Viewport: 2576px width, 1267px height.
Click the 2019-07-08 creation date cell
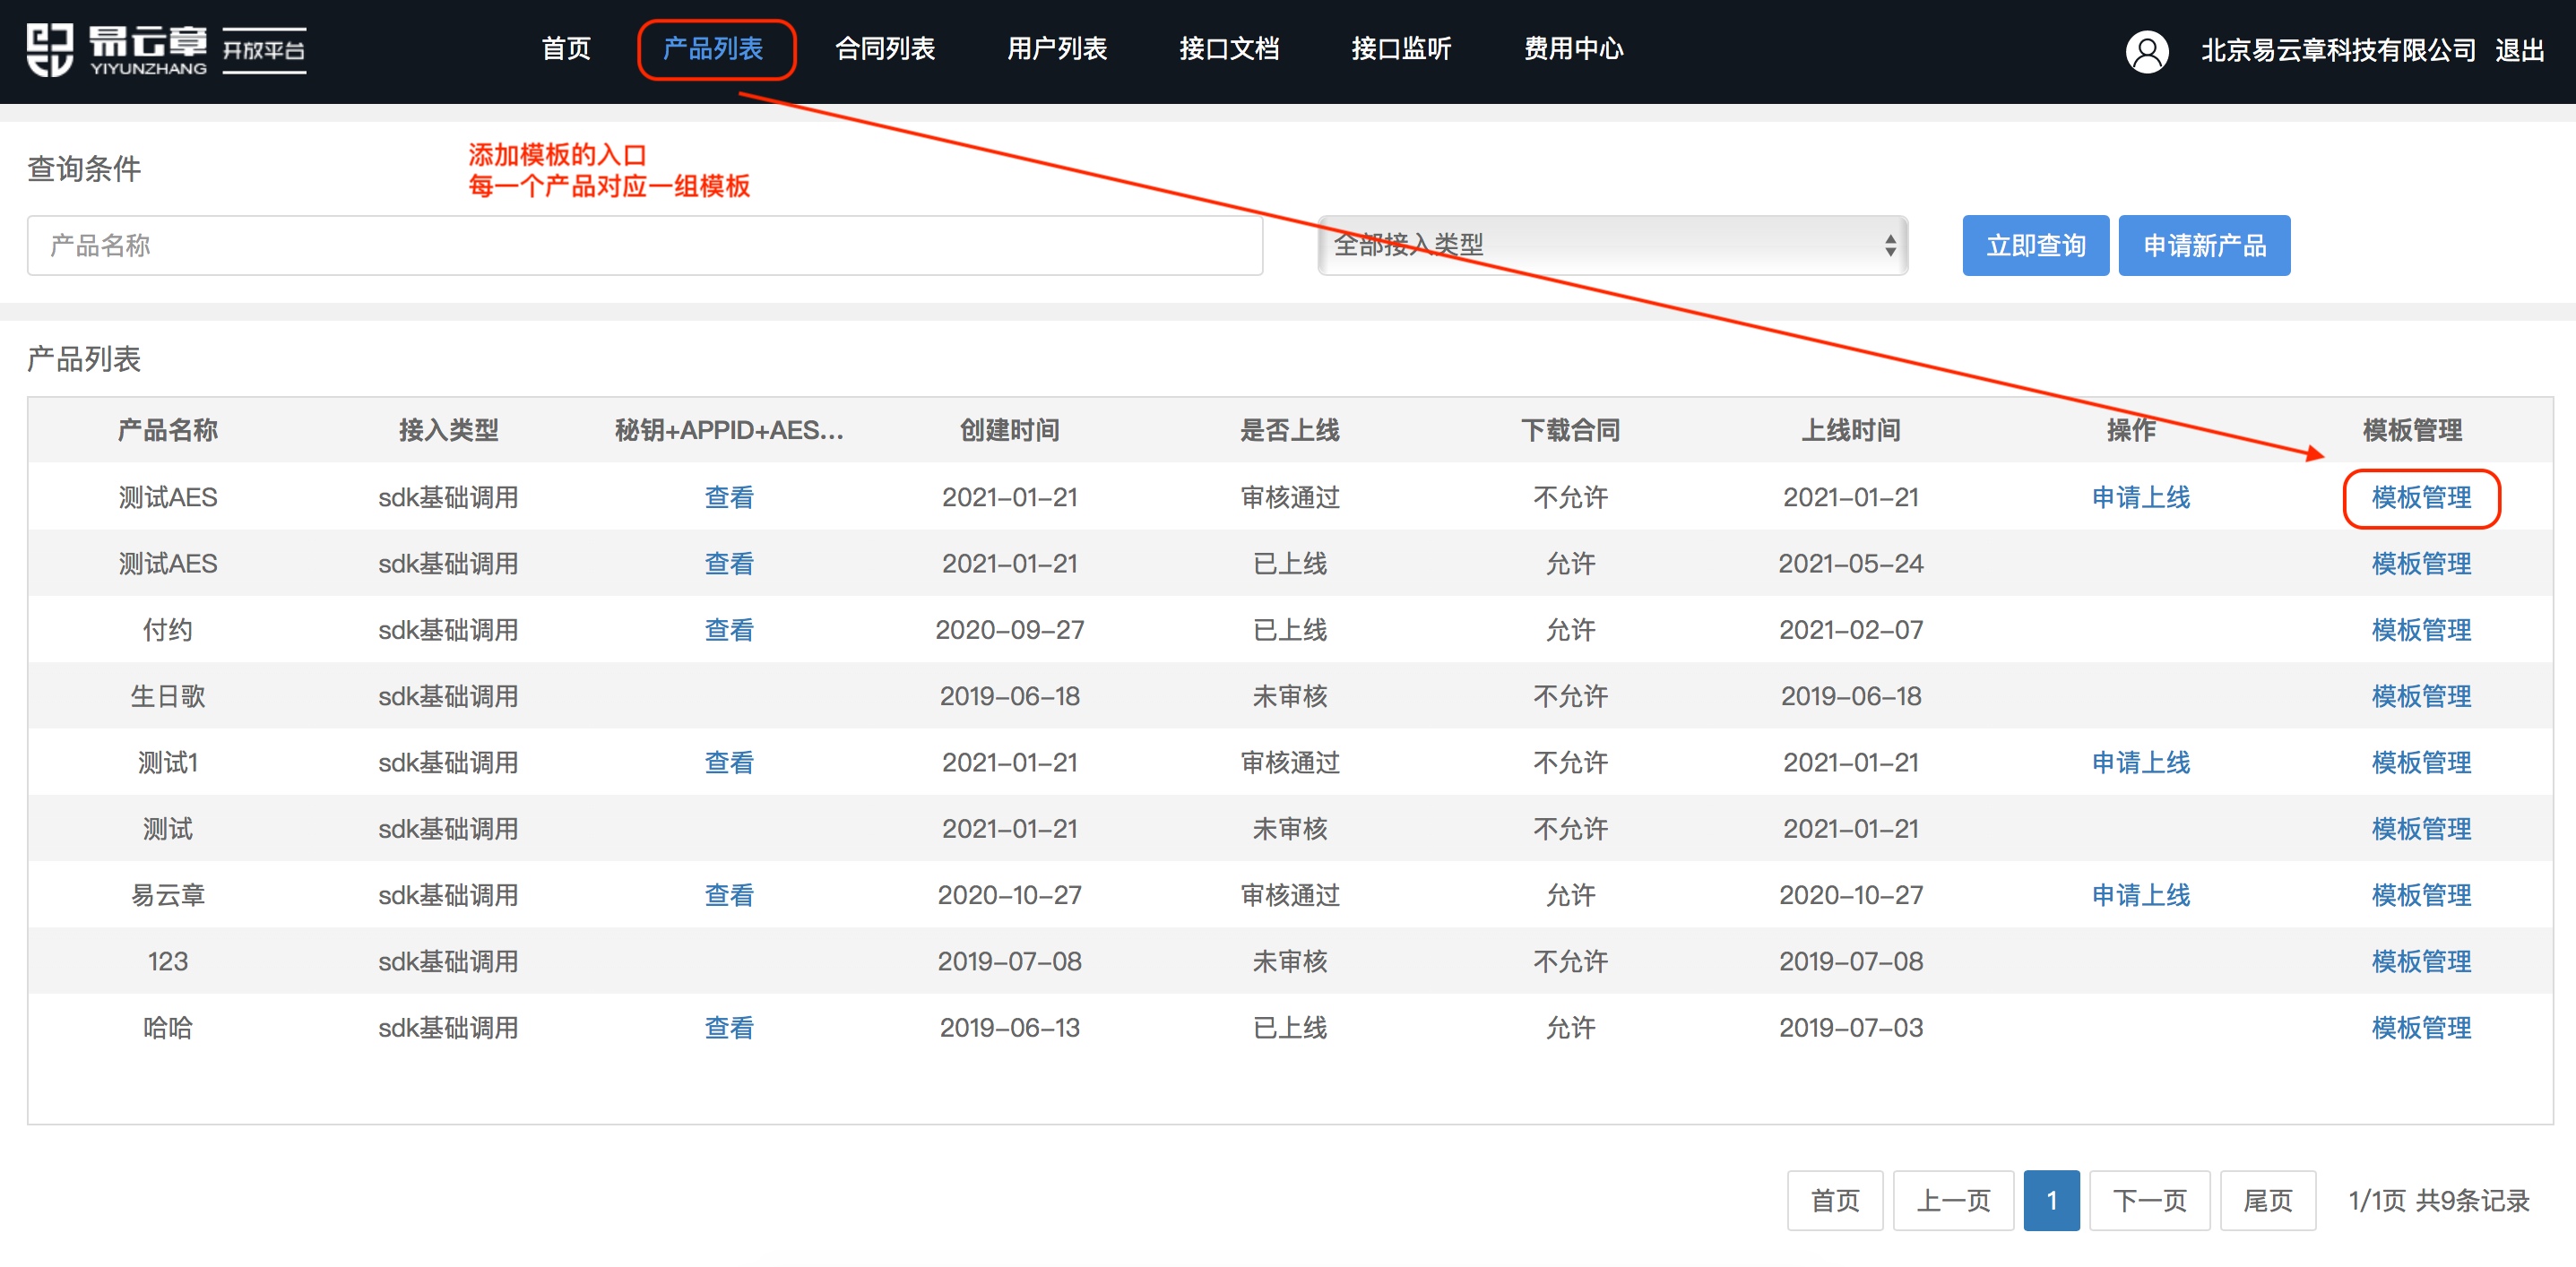click(x=1009, y=961)
